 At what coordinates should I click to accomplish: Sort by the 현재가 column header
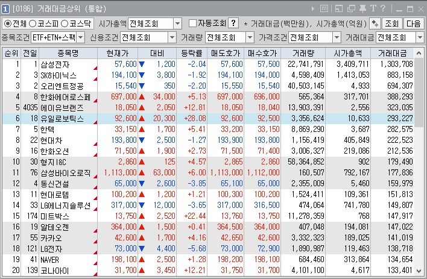pyautogui.click(x=118, y=54)
